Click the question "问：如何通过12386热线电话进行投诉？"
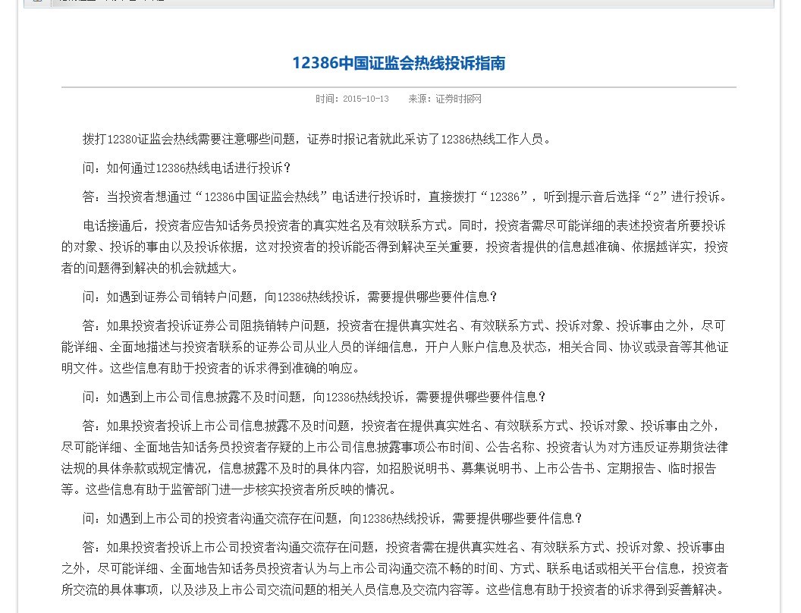The image size is (801, 613). (x=187, y=168)
